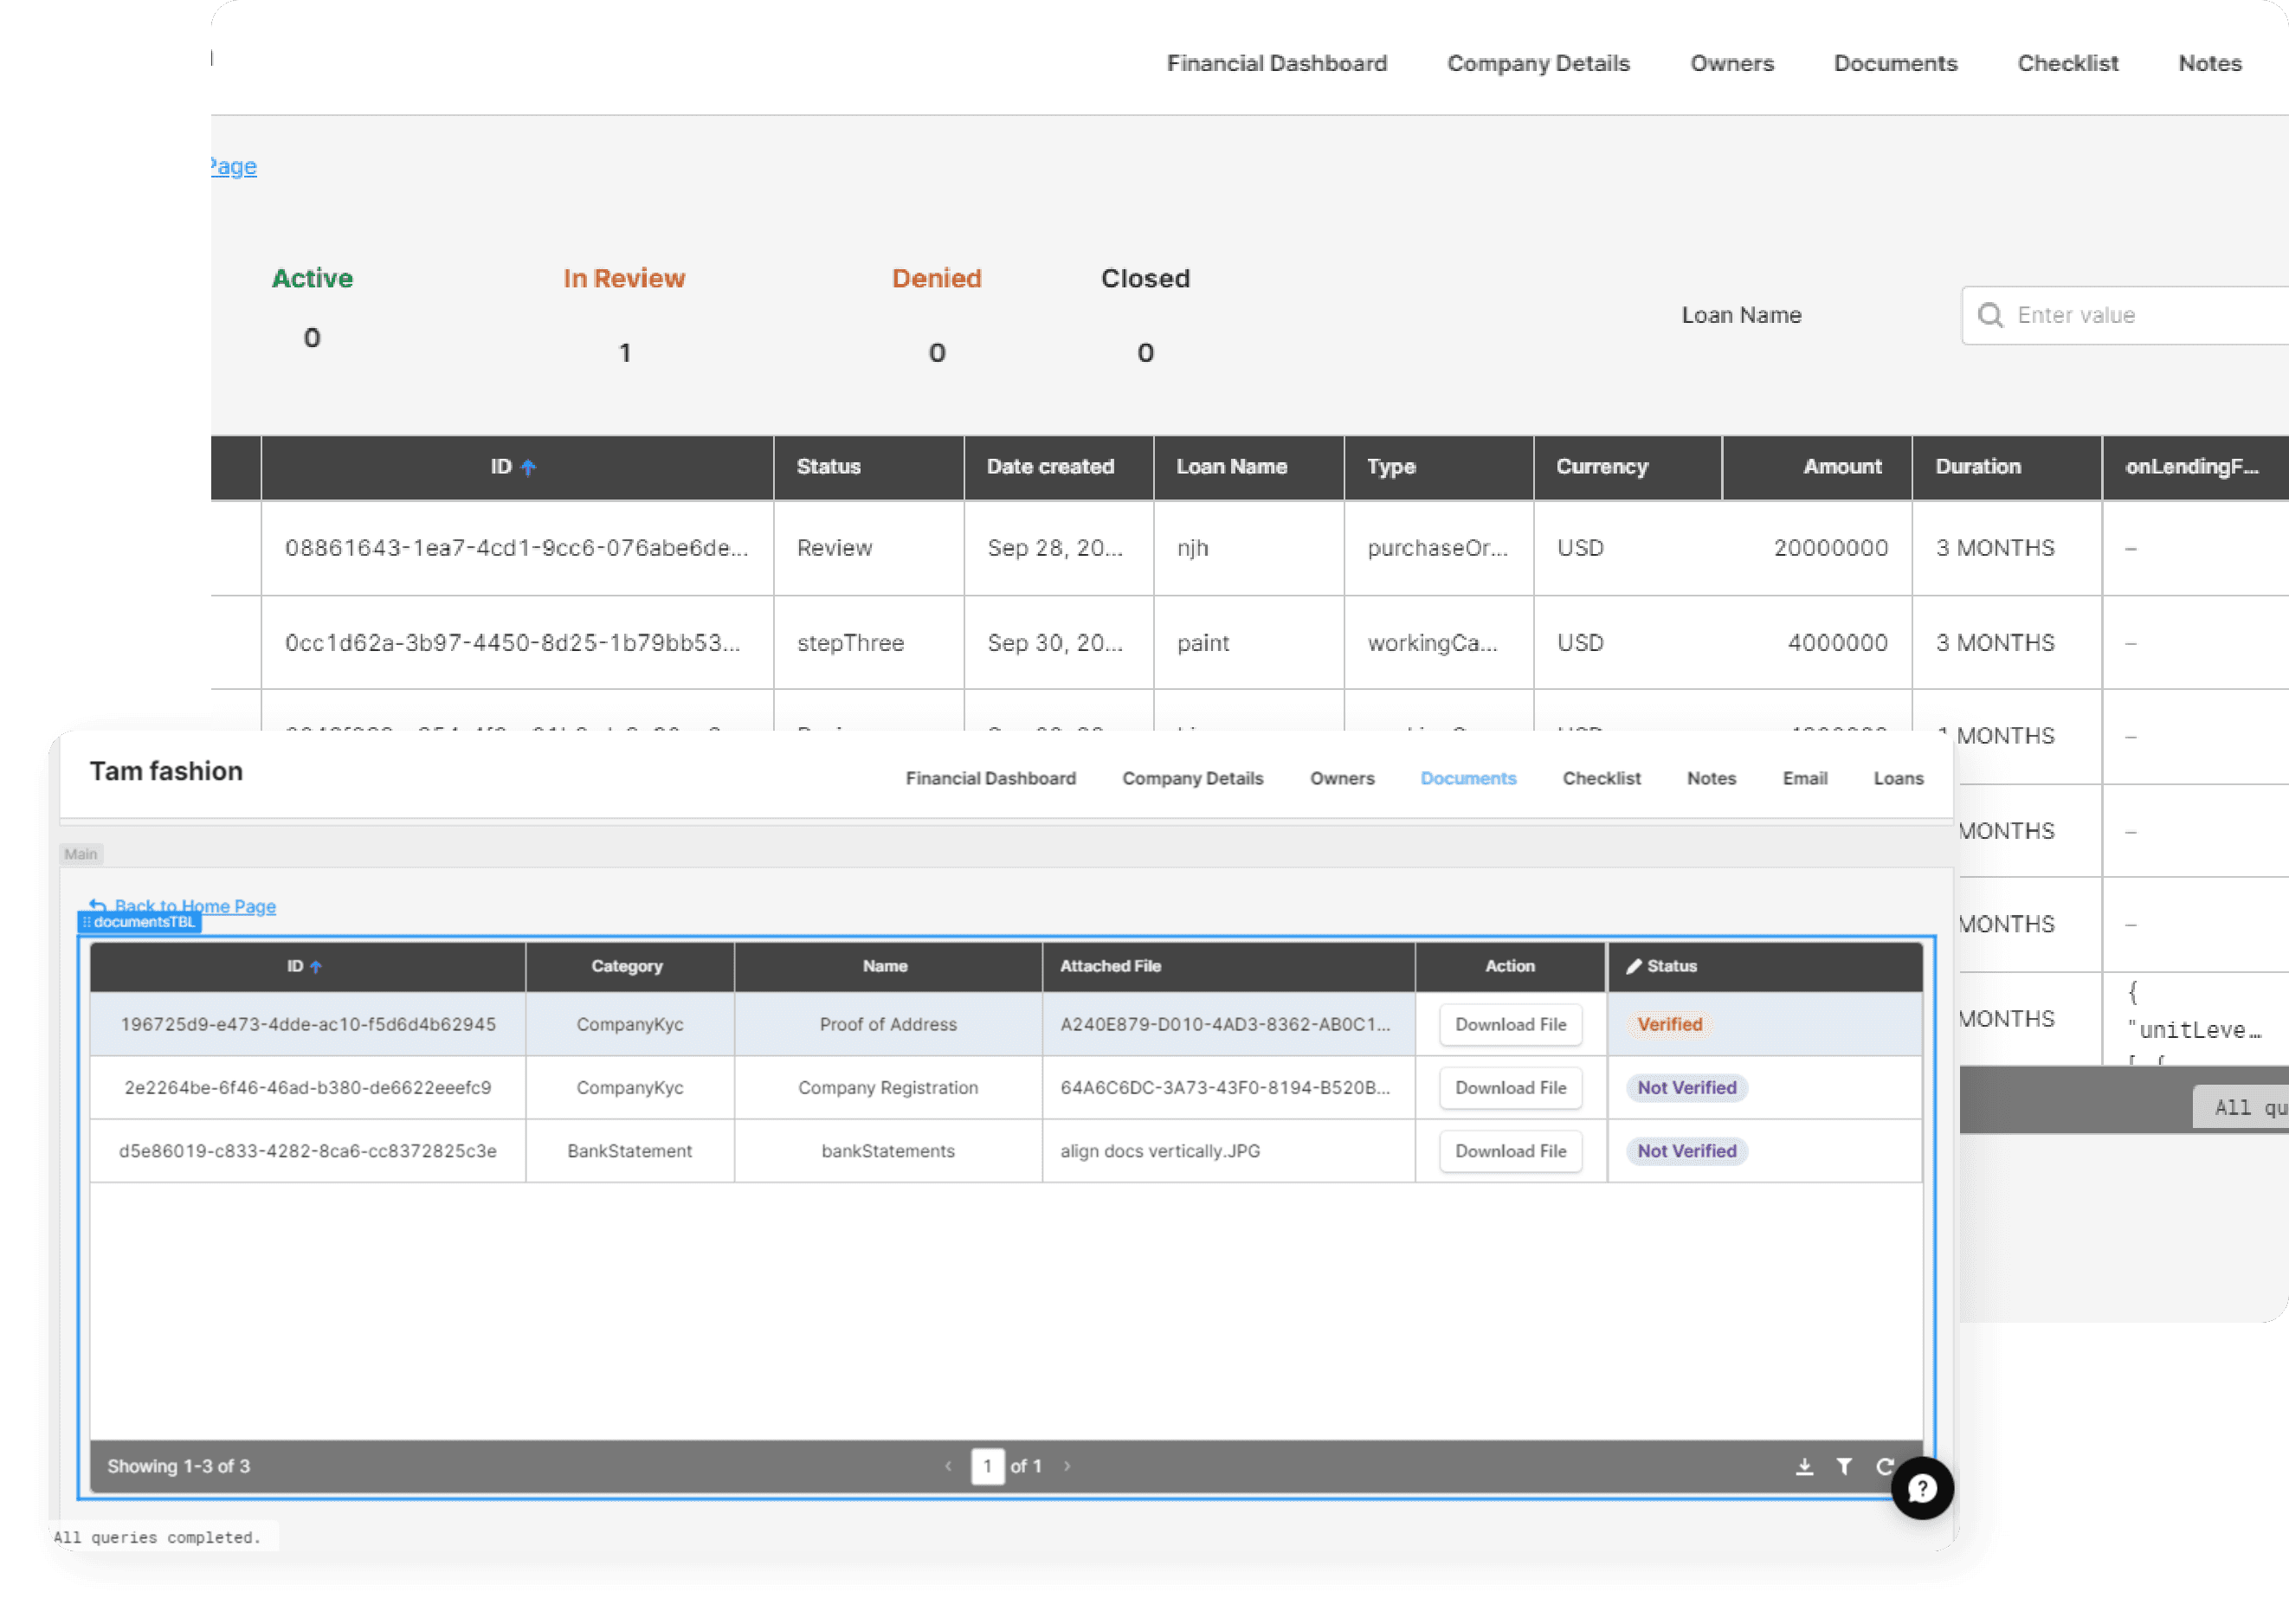This screenshot has height=1624, width=2289.
Task: Click the Loan Name column header
Action: point(1248,467)
